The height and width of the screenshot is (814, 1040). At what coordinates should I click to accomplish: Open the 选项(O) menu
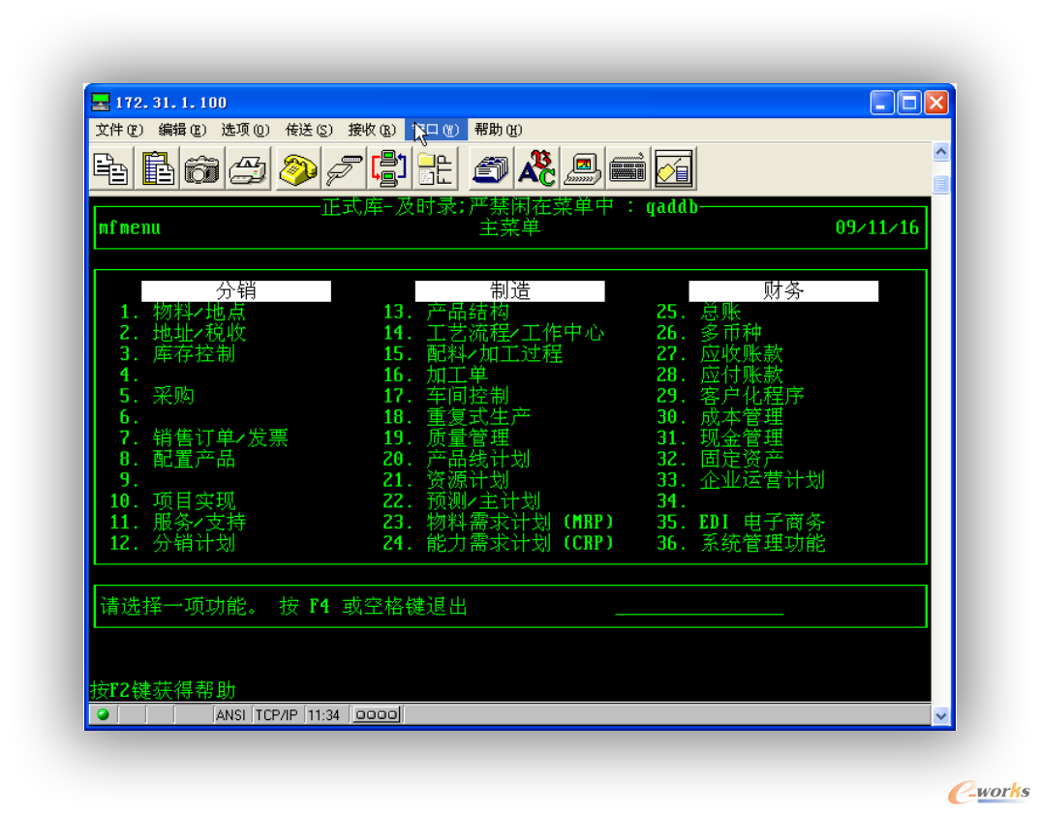[x=245, y=130]
